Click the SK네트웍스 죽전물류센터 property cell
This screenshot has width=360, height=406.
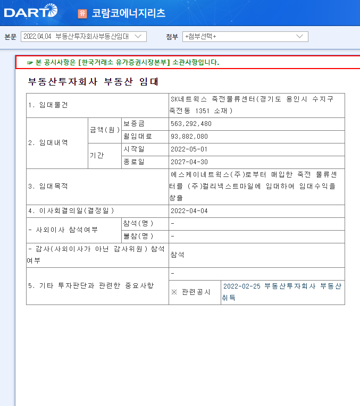(x=257, y=105)
